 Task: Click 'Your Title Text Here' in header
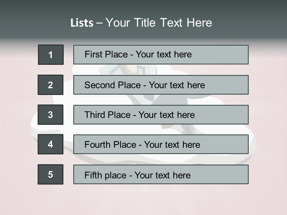point(159,23)
